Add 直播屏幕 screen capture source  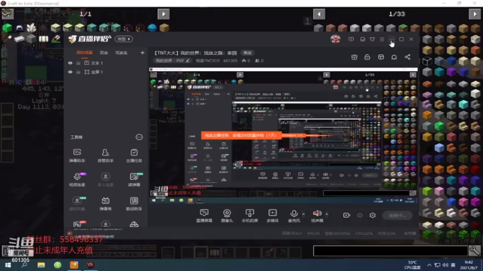(204, 216)
